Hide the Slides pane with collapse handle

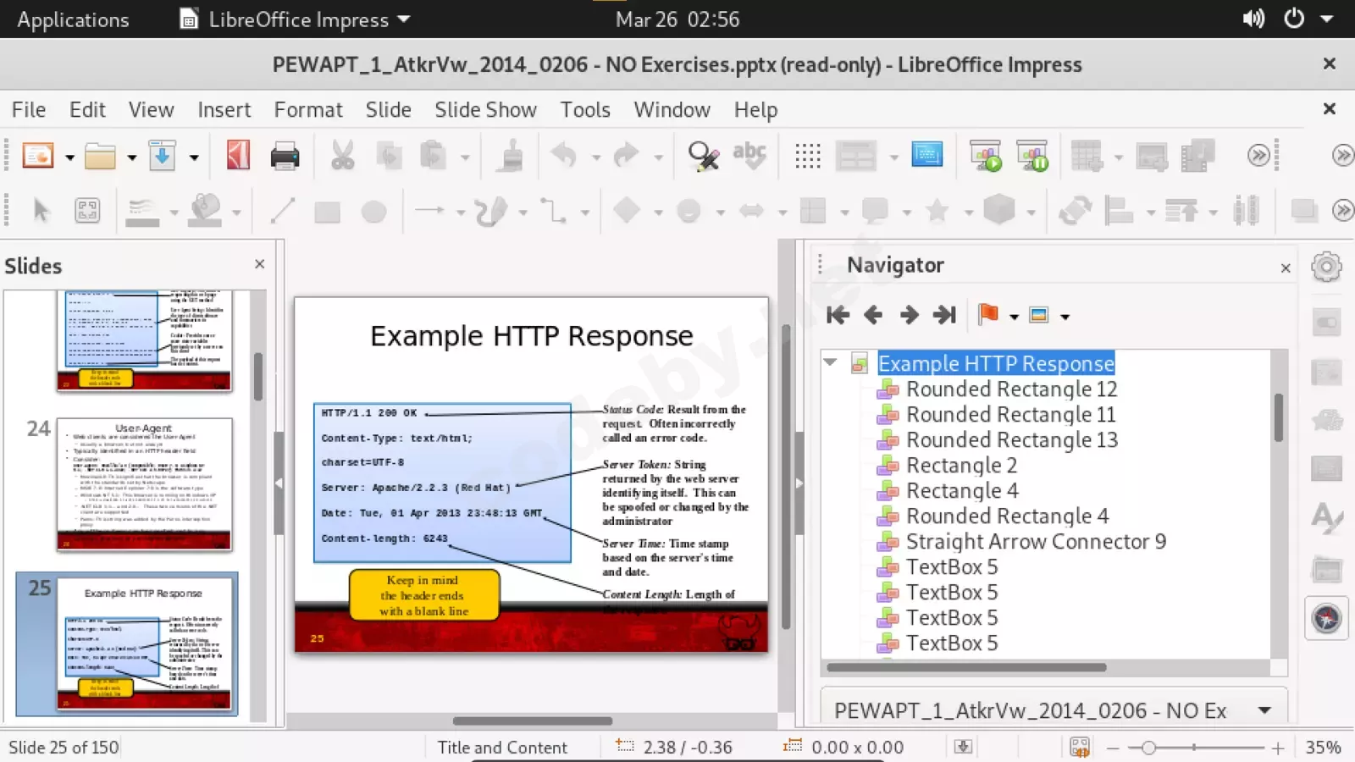[x=279, y=483]
